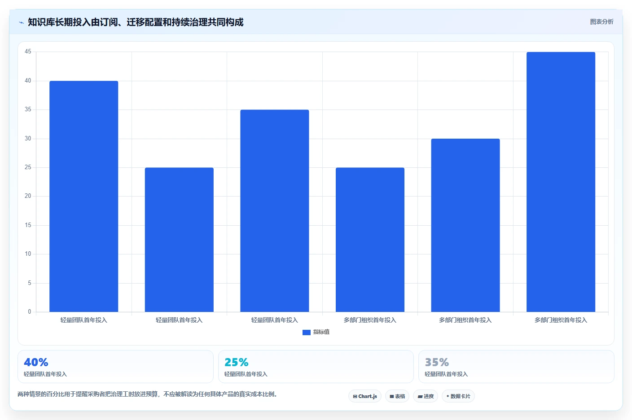
Task: Click the bar with value 35
Action: 275,211
